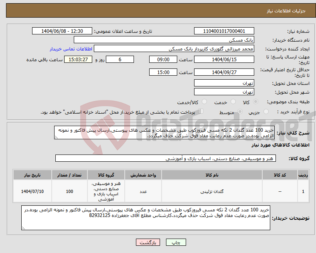Click the buyer organization field بانک مسکن
The image size is (316, 253).
click(x=164, y=40)
